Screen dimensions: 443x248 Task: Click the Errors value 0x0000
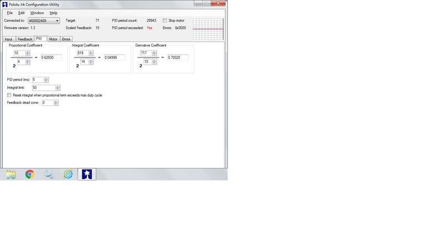pos(181,28)
